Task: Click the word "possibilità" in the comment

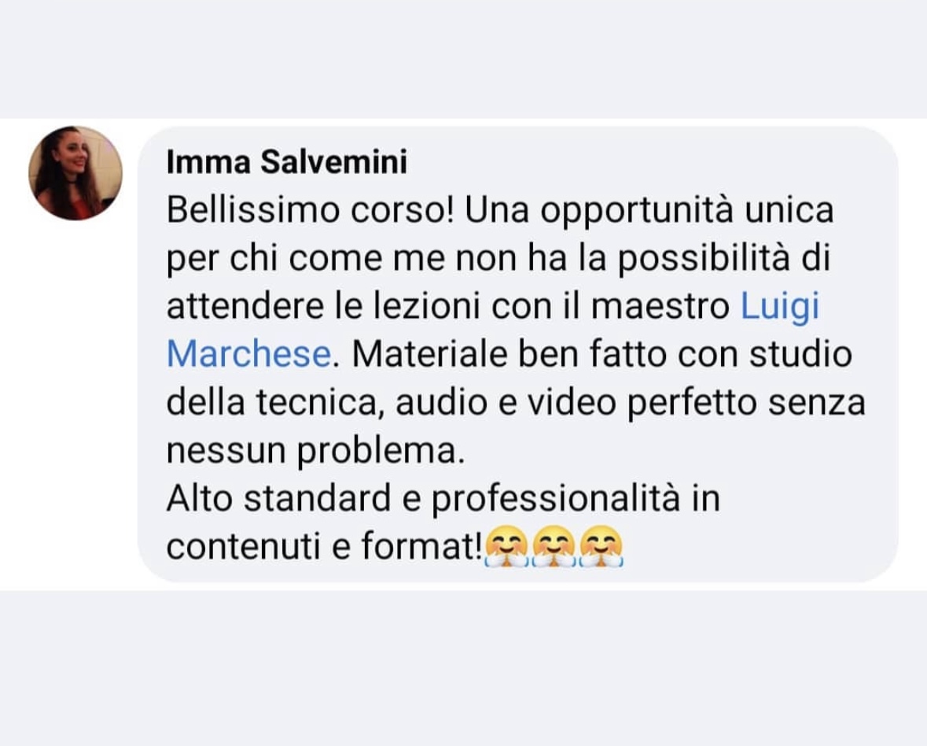Action: point(701,259)
